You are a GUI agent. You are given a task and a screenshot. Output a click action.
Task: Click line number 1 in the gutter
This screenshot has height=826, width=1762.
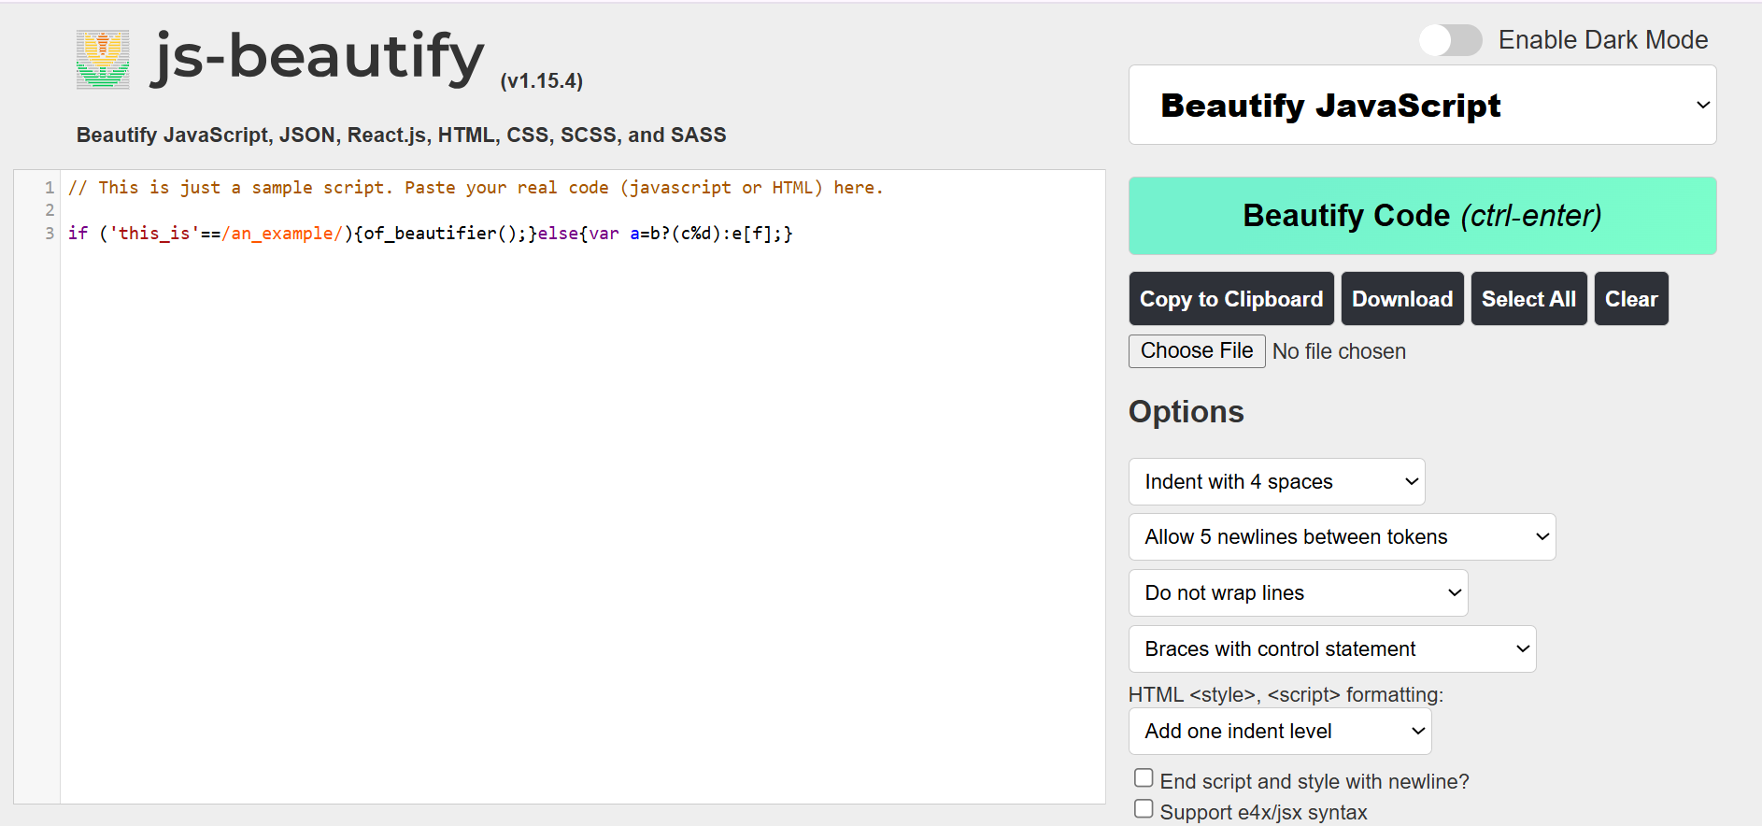(50, 188)
